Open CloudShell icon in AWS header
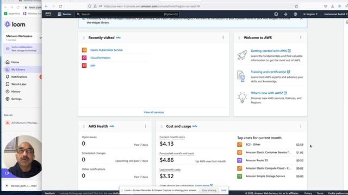Image resolution: width=348 pixels, height=195 pixels. pos(276,14)
